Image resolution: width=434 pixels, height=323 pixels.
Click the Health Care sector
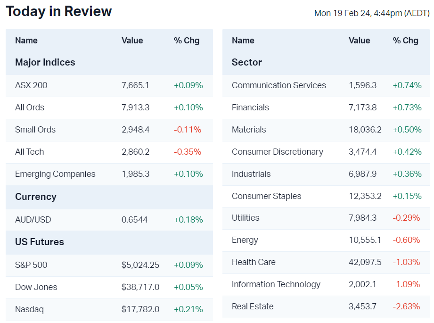(254, 262)
